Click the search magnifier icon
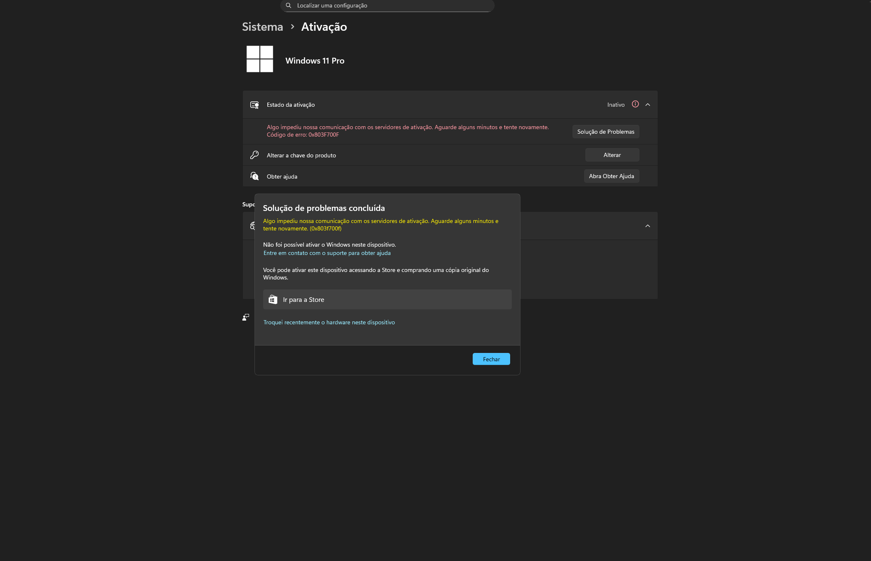The height and width of the screenshot is (561, 871). coord(289,5)
